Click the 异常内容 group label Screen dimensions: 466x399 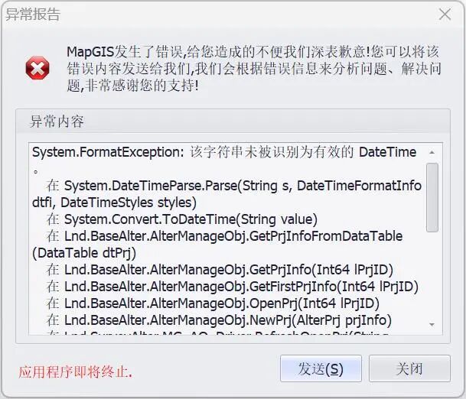tap(57, 122)
